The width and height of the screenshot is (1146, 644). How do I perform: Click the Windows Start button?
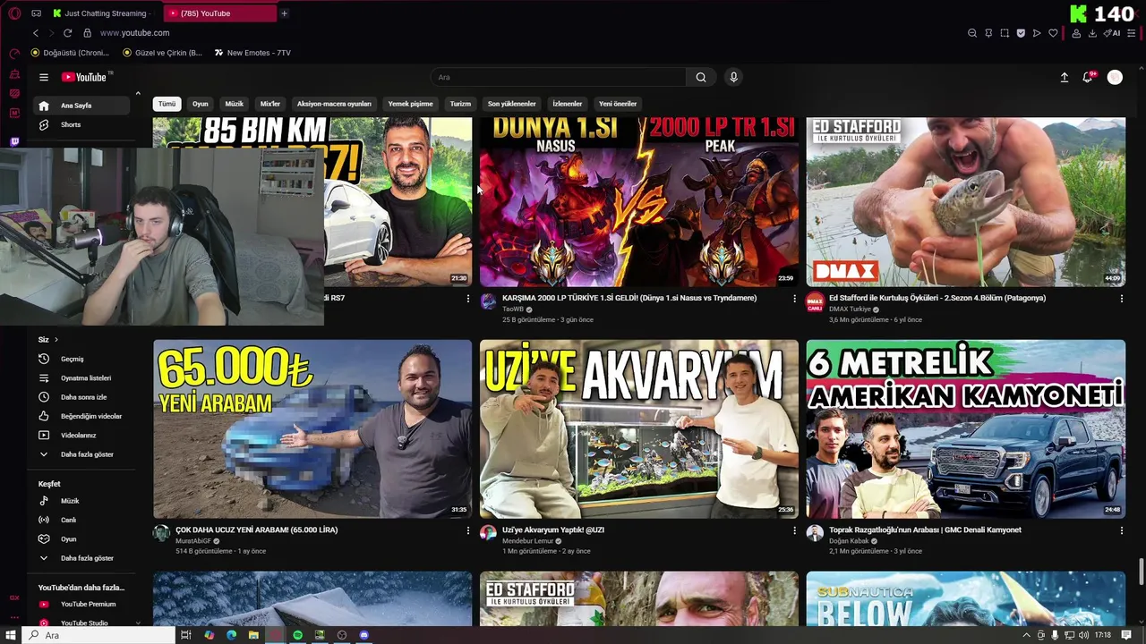[11, 635]
